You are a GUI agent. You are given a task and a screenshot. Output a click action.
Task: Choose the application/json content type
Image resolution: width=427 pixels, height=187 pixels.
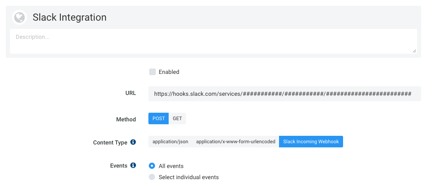pyautogui.click(x=170, y=142)
